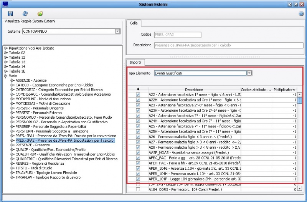This screenshot has height=202, width=307.
Task: Select PRESENZE - Presenze in the tree
Action: [x=33, y=145]
